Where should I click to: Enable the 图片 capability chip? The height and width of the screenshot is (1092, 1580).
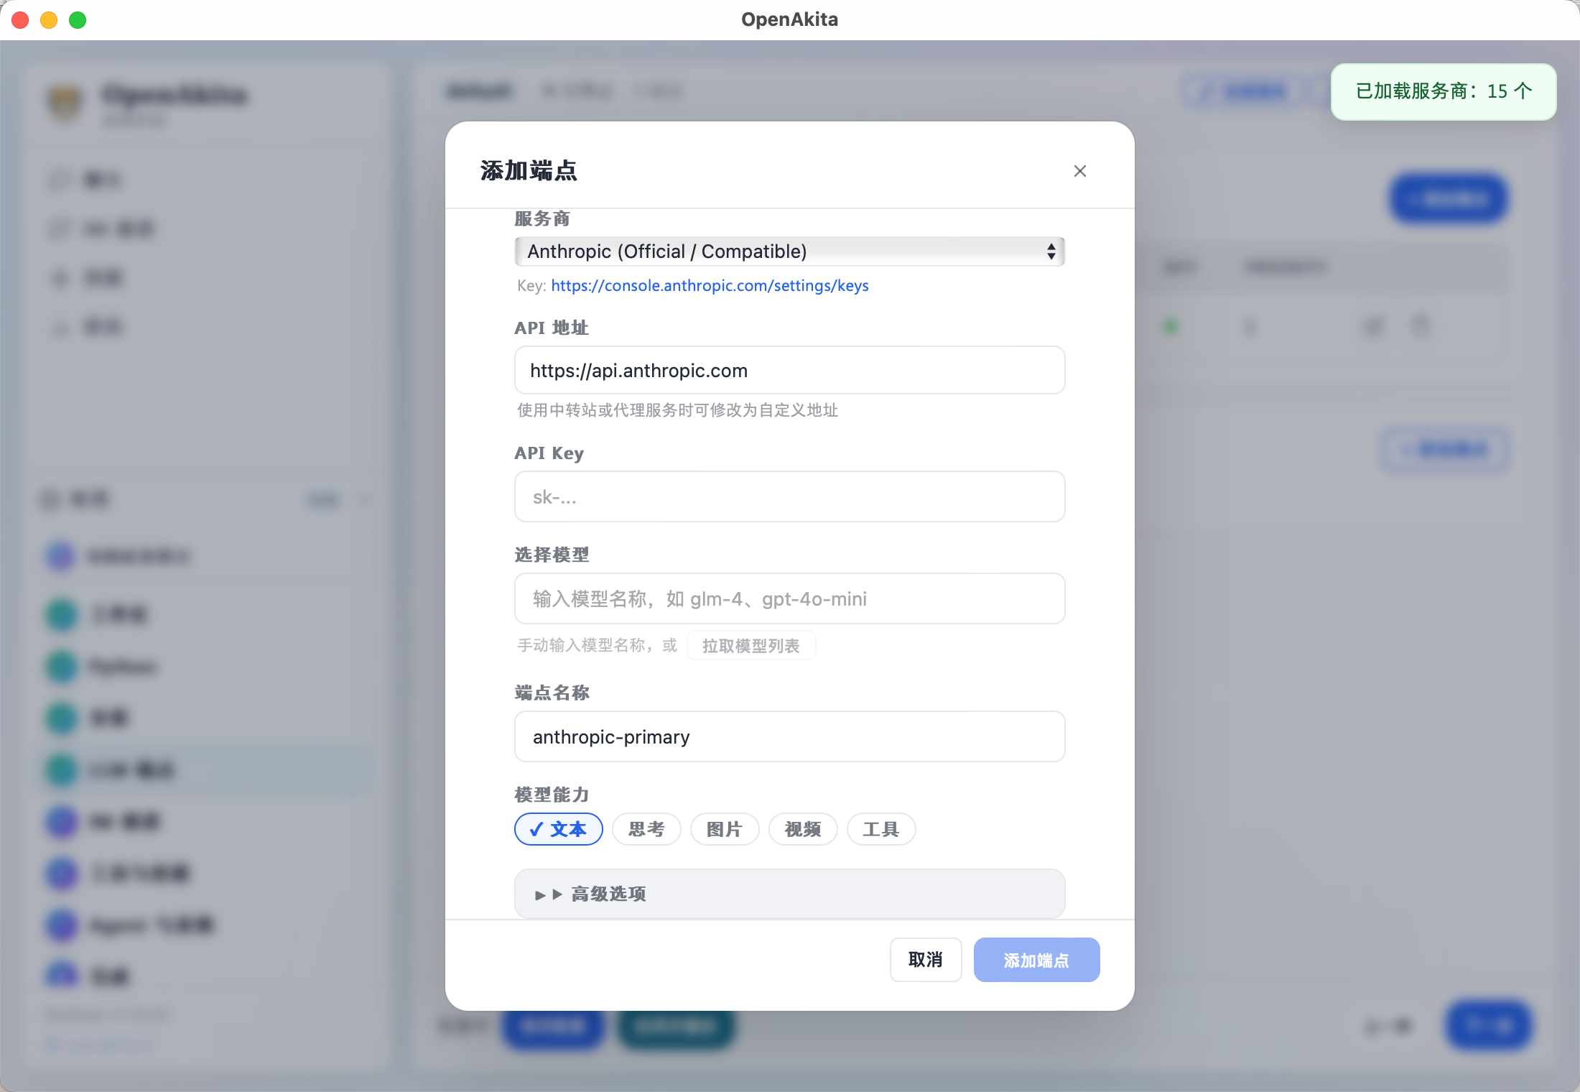coord(724,829)
